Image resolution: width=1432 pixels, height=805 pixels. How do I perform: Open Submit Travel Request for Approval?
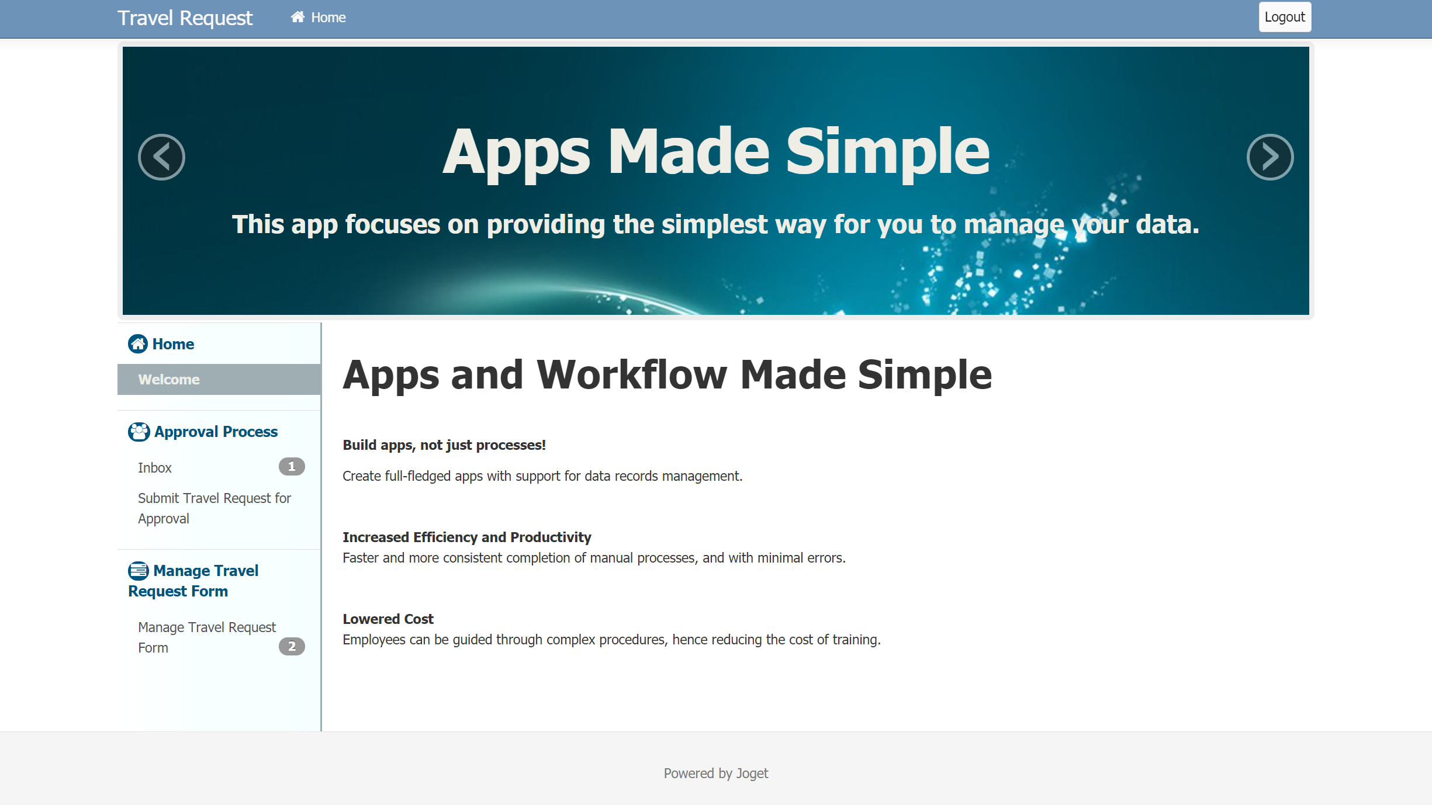219,508
